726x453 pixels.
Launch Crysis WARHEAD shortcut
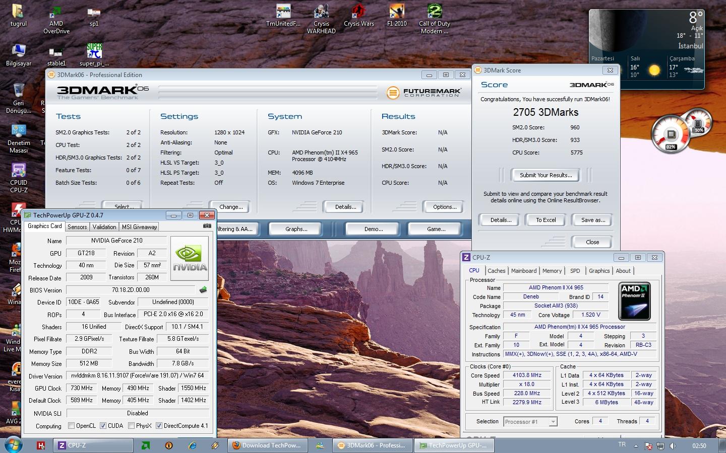[321, 19]
